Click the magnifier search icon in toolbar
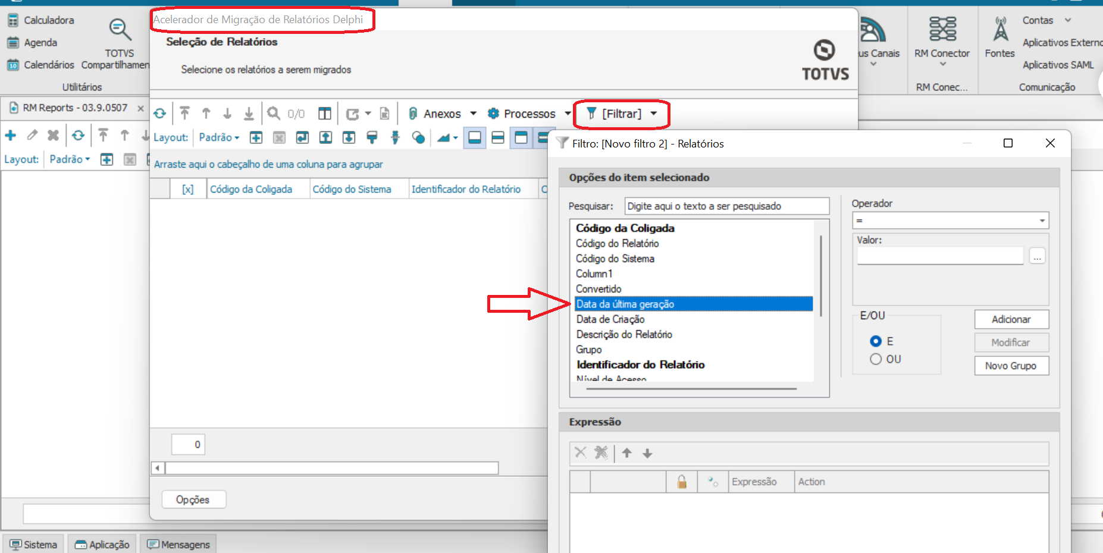The width and height of the screenshot is (1103, 553). (273, 113)
